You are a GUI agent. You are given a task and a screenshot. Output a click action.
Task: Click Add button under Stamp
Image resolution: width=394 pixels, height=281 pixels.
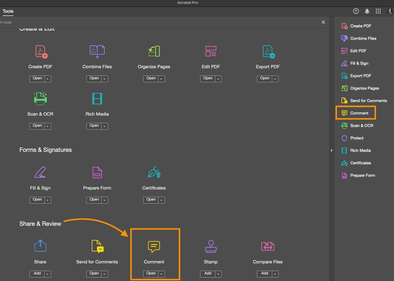(x=208, y=274)
